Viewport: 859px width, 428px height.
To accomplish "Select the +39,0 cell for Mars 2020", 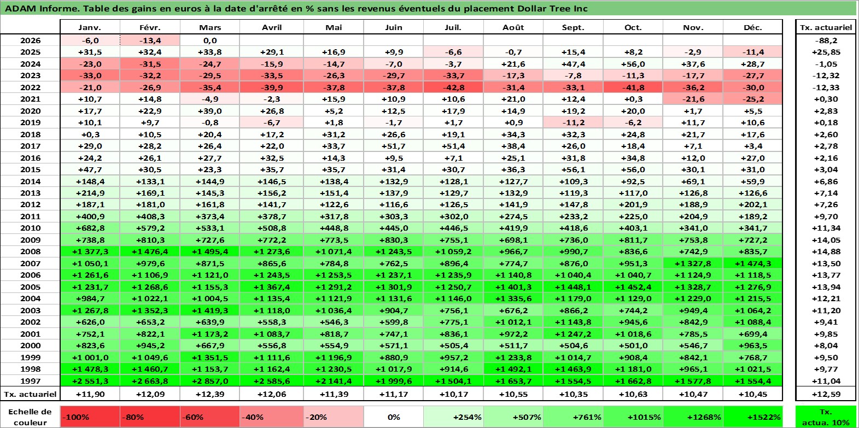I will pyautogui.click(x=210, y=111).
